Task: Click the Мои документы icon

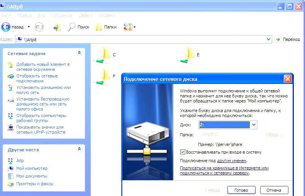Action: click(10, 176)
